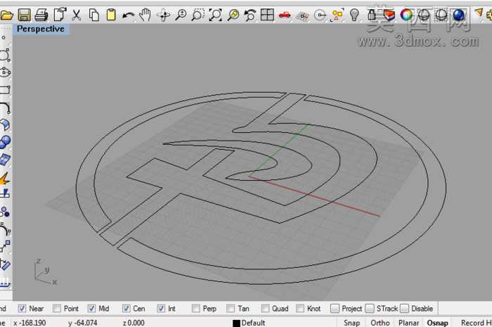The width and height of the screenshot is (492, 327).
Task: Select the blue mesh surface tool
Action: [5, 160]
